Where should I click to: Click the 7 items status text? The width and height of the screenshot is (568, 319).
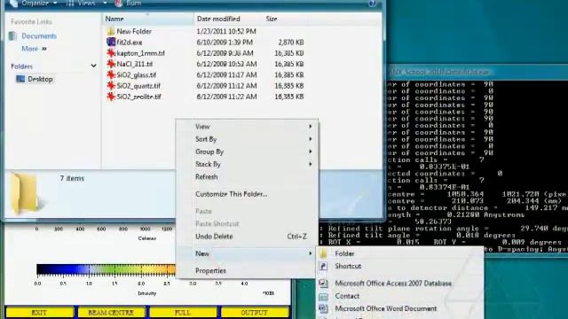(72, 178)
